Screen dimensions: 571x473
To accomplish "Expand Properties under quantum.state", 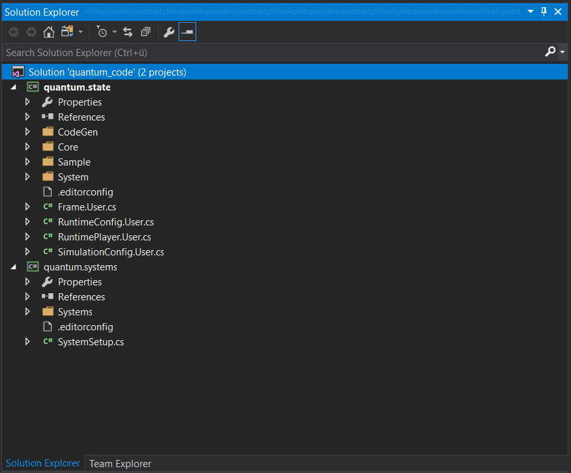I will [27, 102].
